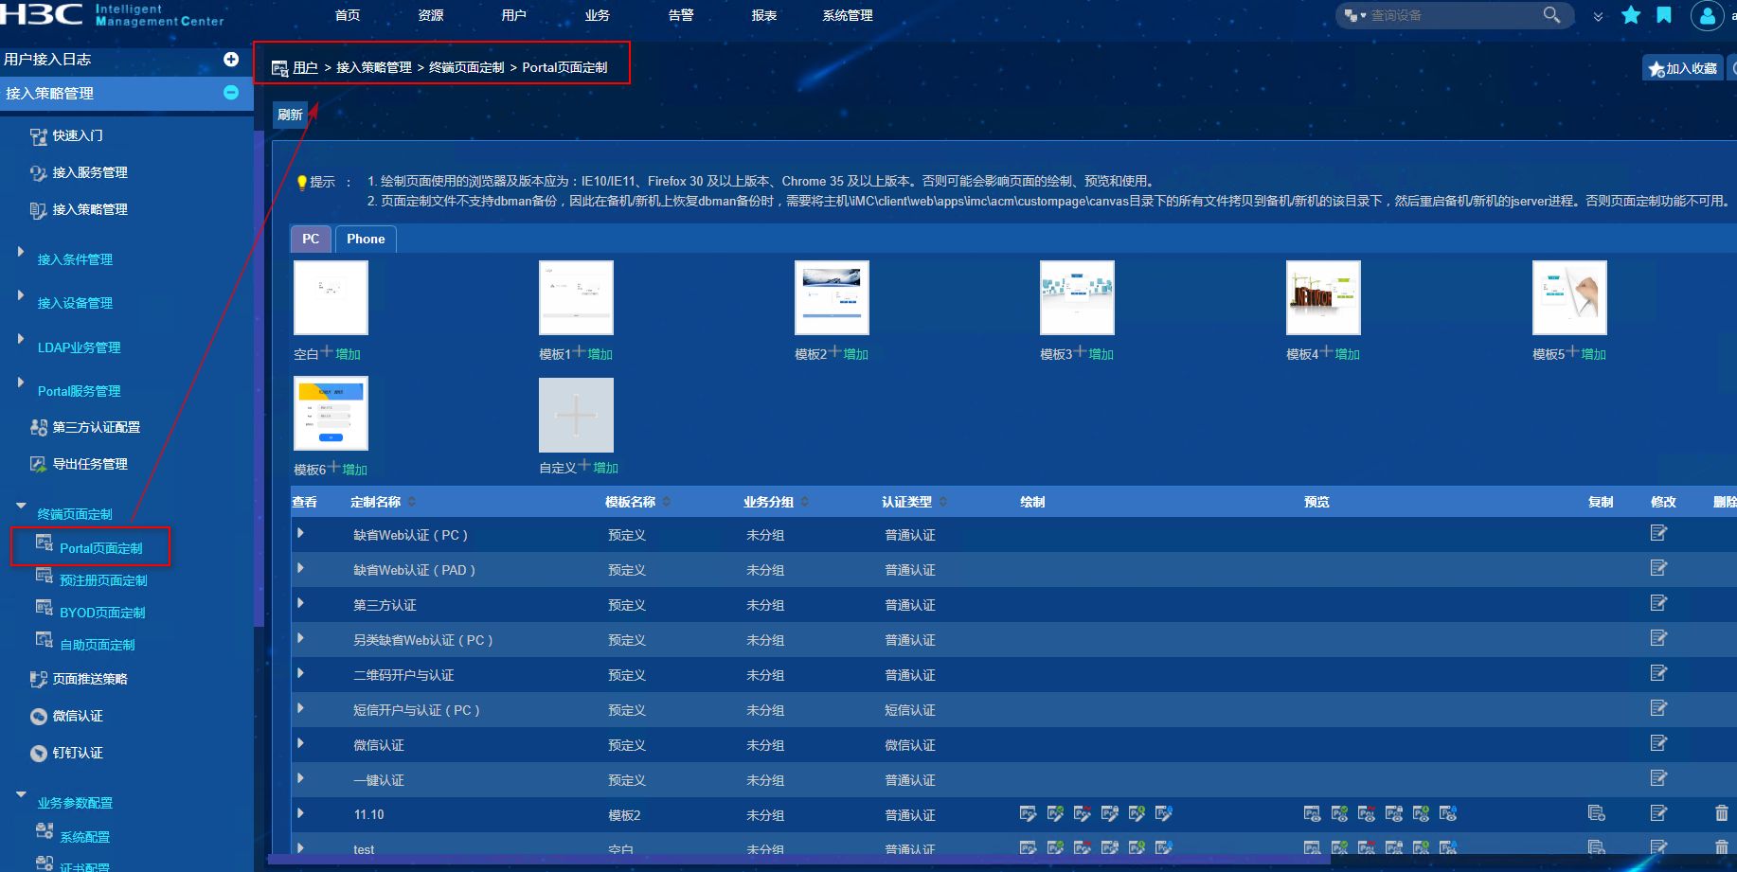This screenshot has width=1737, height=872.
Task: Click the 终端页面定制 breadcrumb link
Action: click(466, 67)
